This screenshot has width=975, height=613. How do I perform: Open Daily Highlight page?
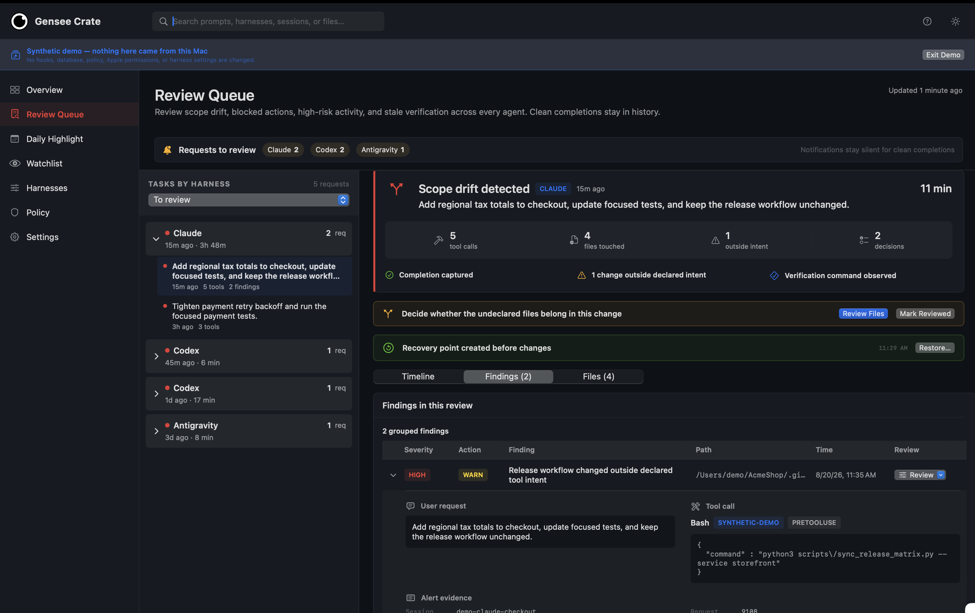(x=69, y=138)
